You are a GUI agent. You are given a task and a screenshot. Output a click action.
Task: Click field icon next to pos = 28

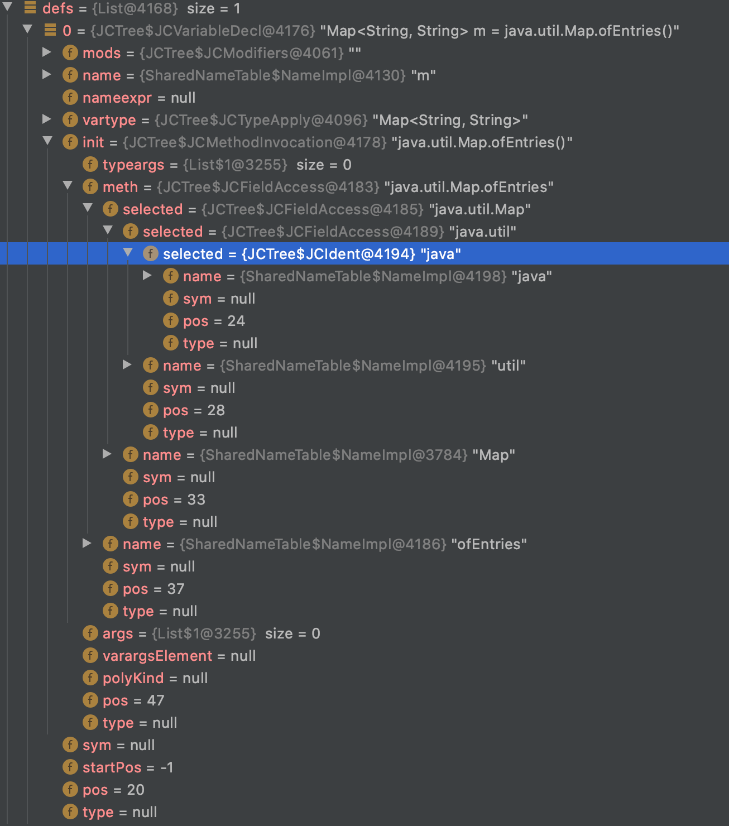pyautogui.click(x=151, y=410)
